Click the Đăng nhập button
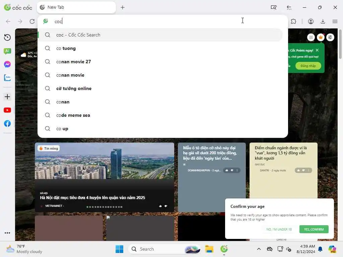This screenshot has width=343, height=257. pyautogui.click(x=308, y=66)
